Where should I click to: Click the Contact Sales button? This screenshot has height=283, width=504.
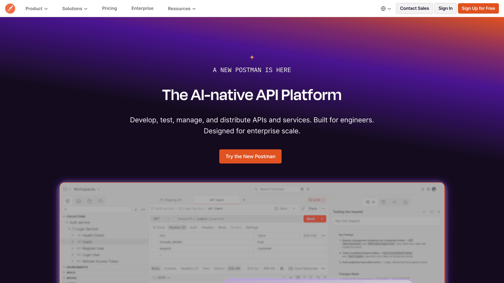(414, 8)
